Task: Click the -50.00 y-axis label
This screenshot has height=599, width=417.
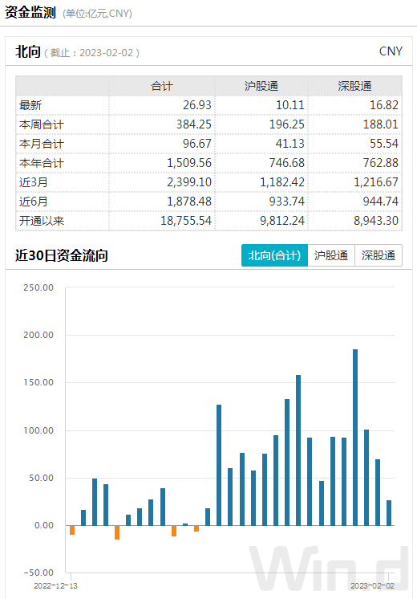Action: point(38,573)
